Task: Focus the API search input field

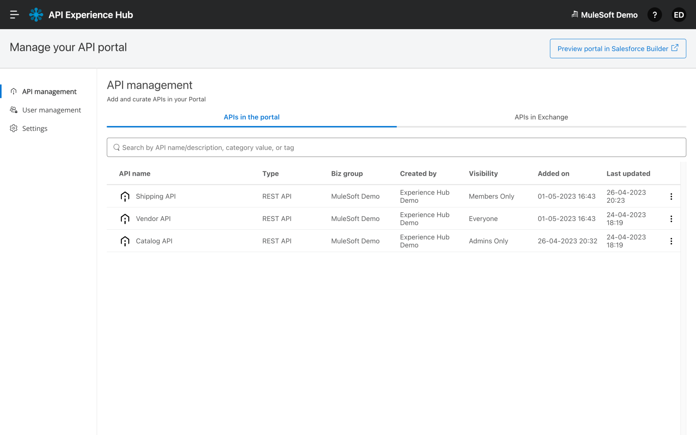Action: coord(396,147)
